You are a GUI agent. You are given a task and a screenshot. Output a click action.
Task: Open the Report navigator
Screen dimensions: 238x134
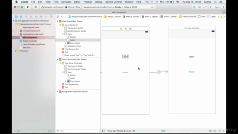[x=51, y=16]
